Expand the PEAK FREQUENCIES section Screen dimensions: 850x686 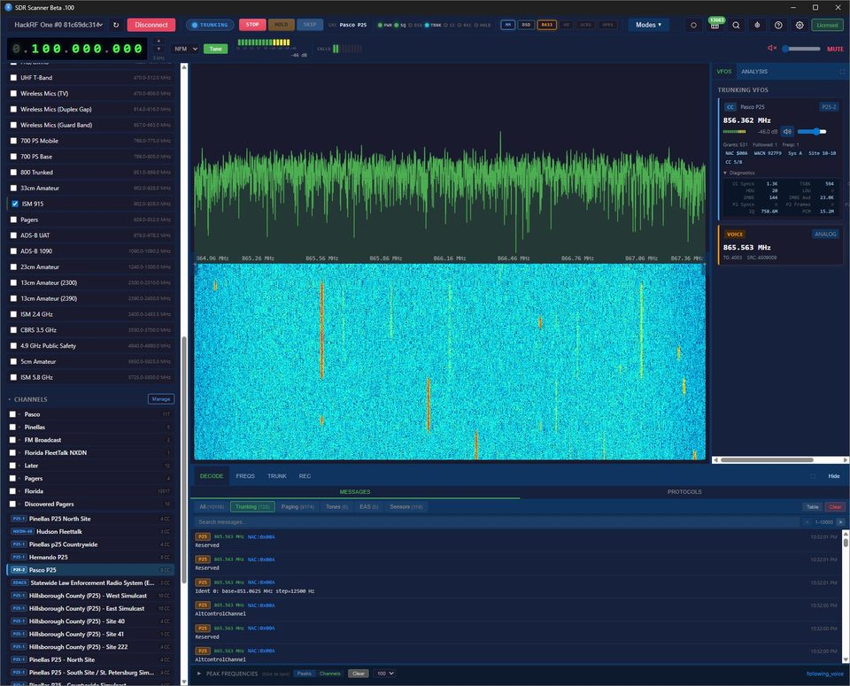point(228,674)
